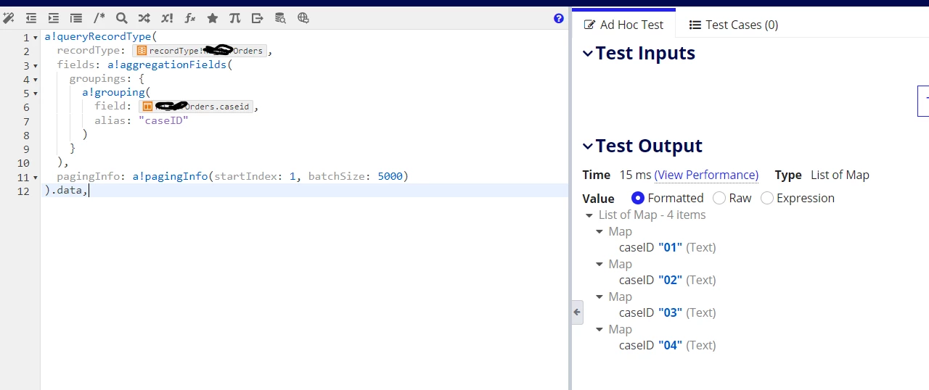Collapse the side panel with the left arrow handle
This screenshot has height=390, width=929.
[577, 312]
